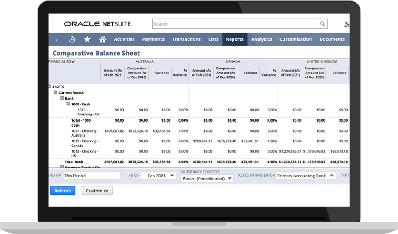The height and width of the screenshot is (234, 398).
Task: Click variance $33,691.51 in 1012 Checking row
Action: [x=250, y=141]
